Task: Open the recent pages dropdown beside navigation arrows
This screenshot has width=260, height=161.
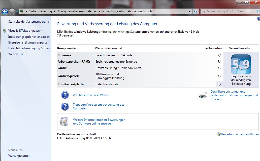Action: (x=17, y=12)
